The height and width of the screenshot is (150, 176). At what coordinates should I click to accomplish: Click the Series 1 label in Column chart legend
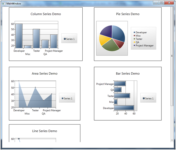70,39
